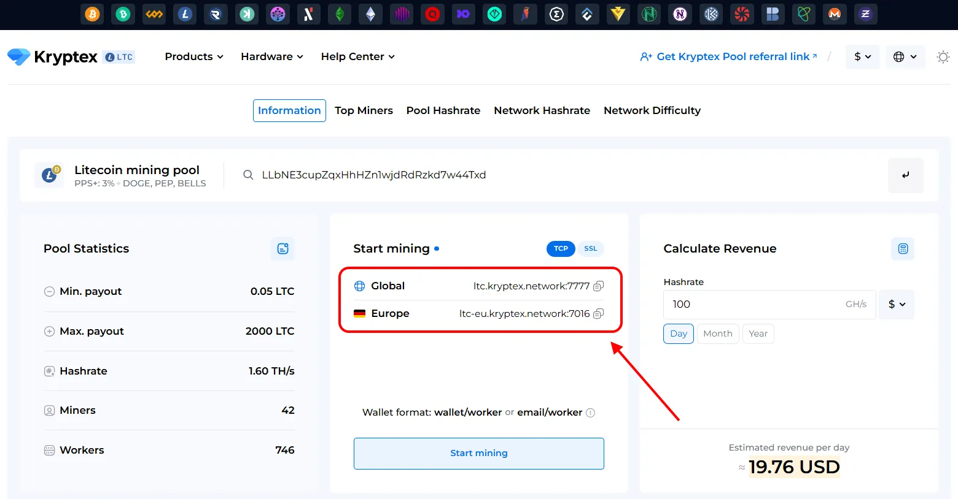Open the Bitcoin pool icon in top bar
Viewport: 958px width, 499px height.
92,14
